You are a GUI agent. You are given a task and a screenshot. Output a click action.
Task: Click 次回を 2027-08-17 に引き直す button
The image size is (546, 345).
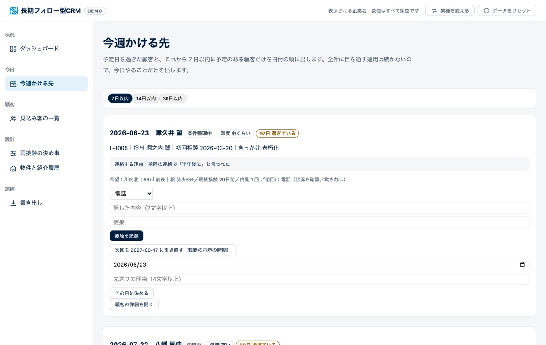tap(173, 250)
